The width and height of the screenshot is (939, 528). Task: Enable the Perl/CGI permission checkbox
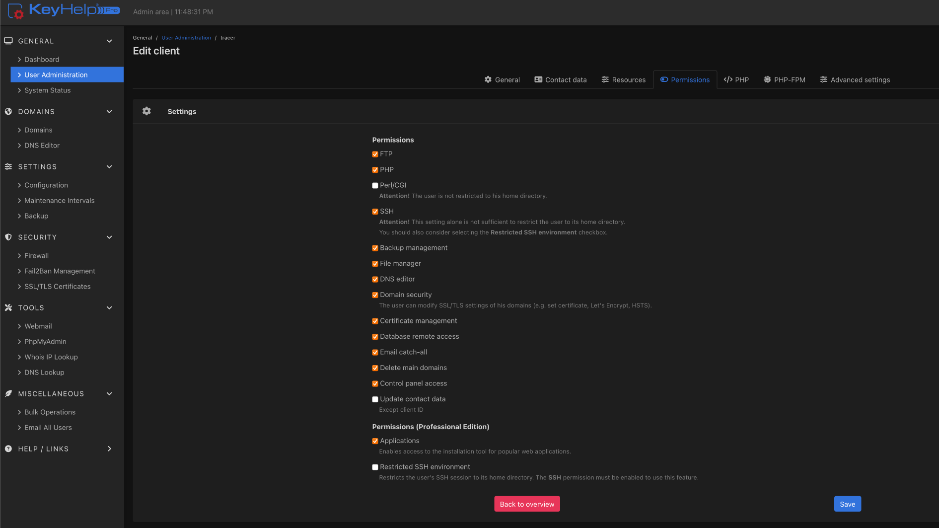(375, 185)
